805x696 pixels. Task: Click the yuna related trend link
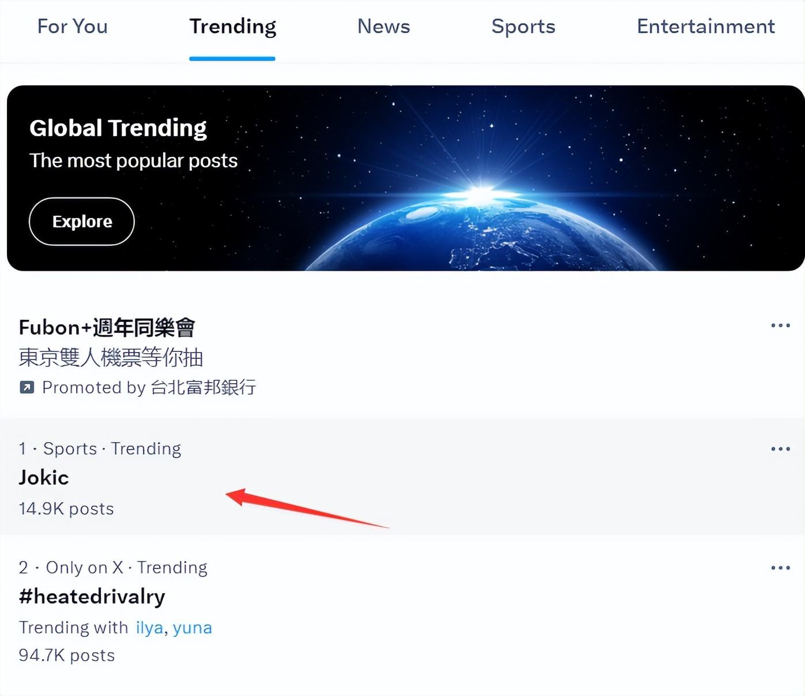point(193,628)
